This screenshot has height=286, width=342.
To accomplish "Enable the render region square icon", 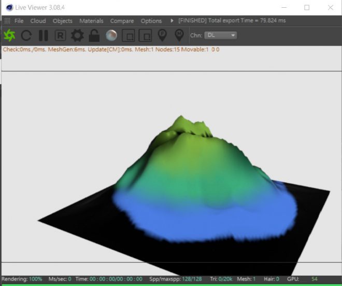I will point(128,35).
